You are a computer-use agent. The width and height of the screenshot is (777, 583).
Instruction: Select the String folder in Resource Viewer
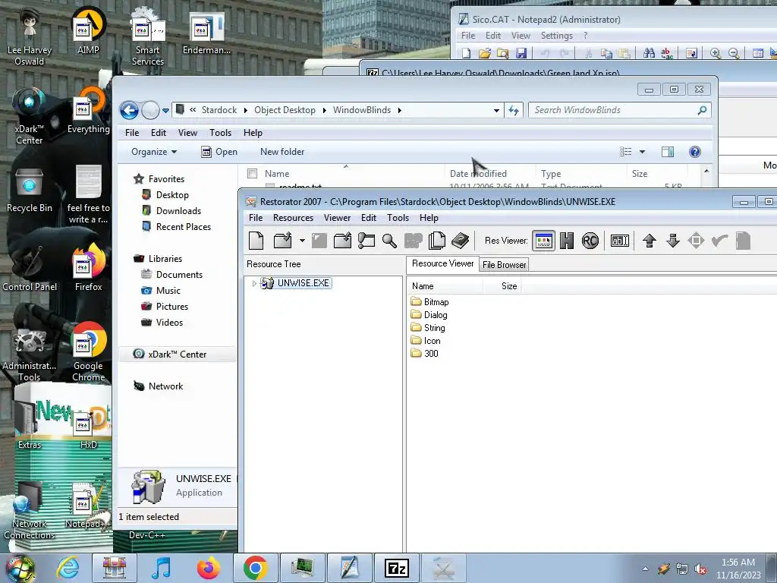[x=428, y=328]
